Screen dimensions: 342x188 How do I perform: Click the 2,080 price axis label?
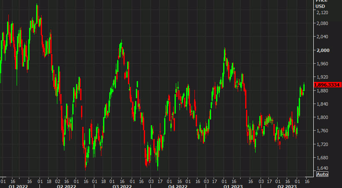pyautogui.click(x=322, y=23)
